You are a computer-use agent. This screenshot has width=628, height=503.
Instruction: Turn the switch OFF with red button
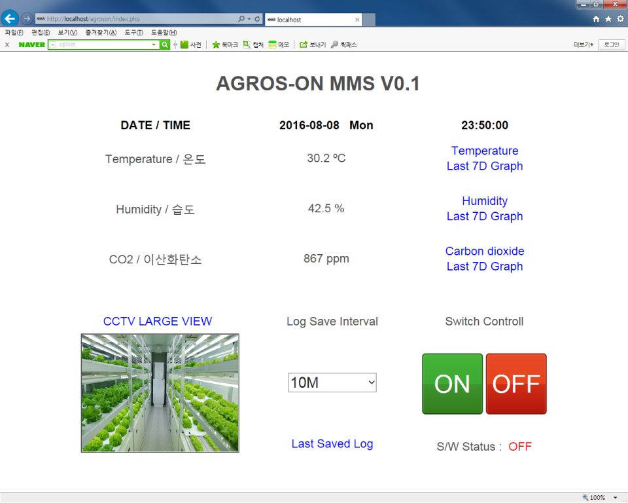click(516, 384)
